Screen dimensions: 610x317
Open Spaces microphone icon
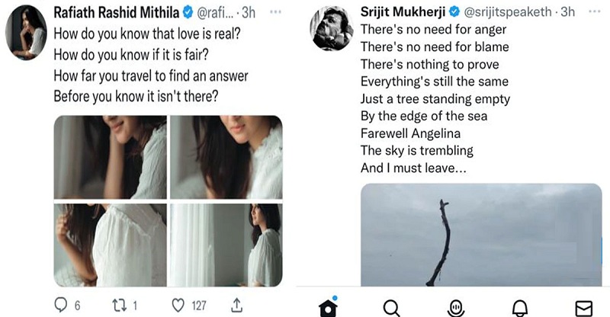point(455,307)
